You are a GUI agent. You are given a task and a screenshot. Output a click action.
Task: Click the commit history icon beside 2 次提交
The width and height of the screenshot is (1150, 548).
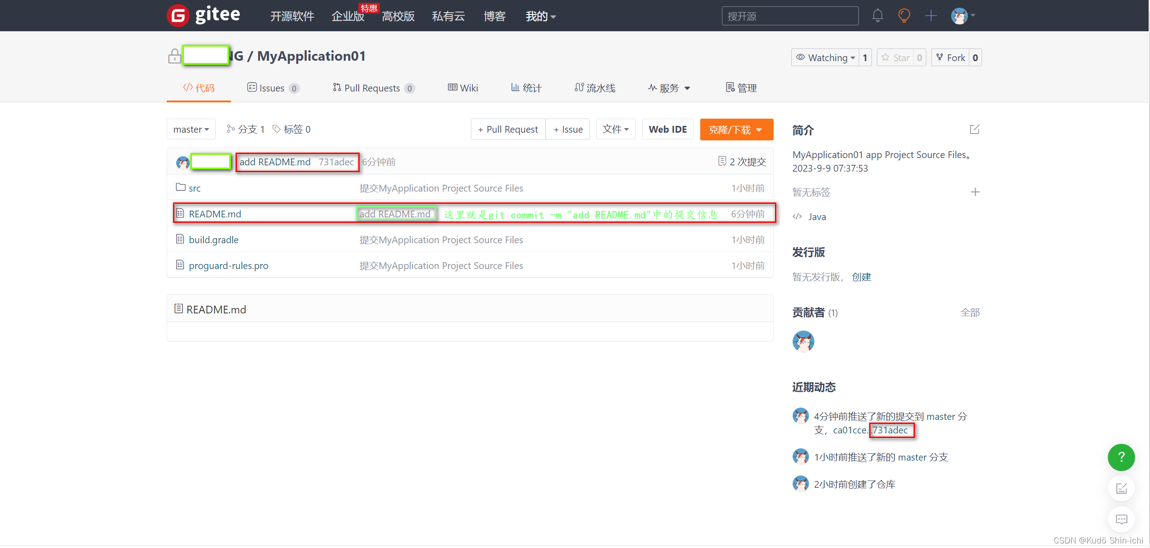click(722, 161)
